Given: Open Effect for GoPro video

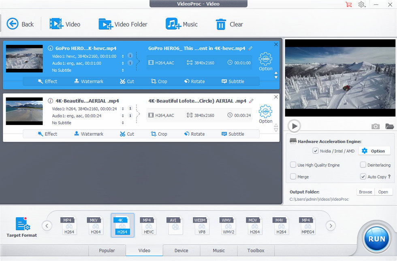Looking at the screenshot, I should click(47, 81).
